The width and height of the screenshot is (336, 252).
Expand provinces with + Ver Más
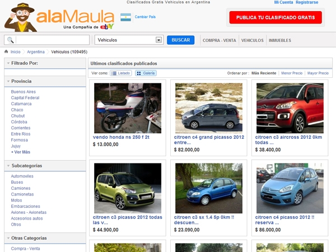(x=21, y=152)
